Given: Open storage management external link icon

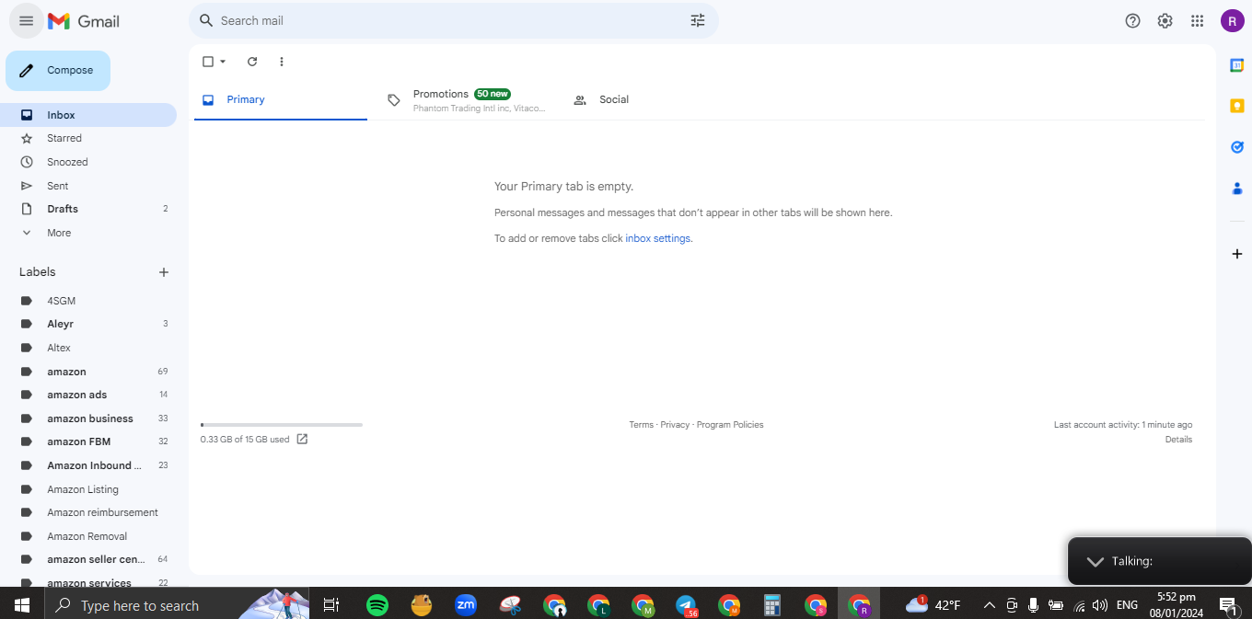Looking at the screenshot, I should 302,440.
